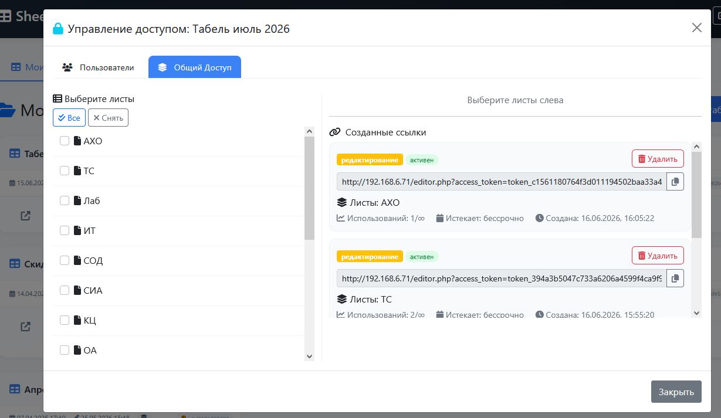Click the активен badge on ТС link
The image size is (721, 418).
422,256
